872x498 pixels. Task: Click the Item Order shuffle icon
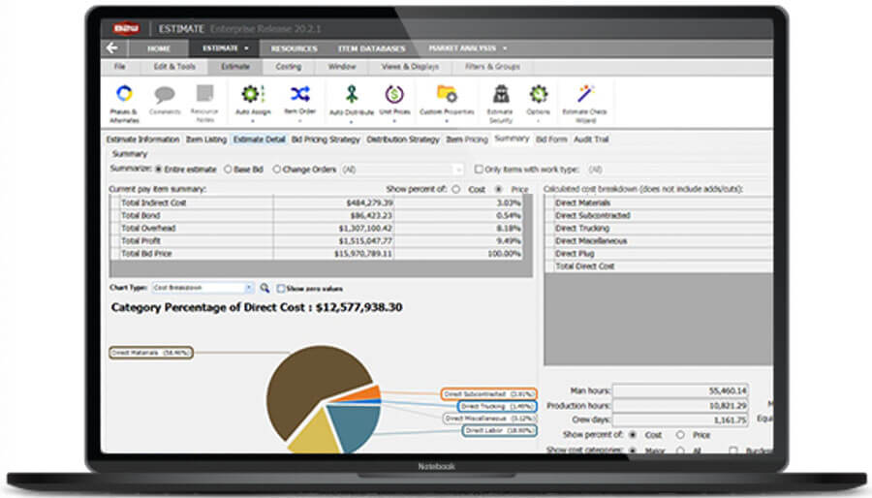click(299, 95)
